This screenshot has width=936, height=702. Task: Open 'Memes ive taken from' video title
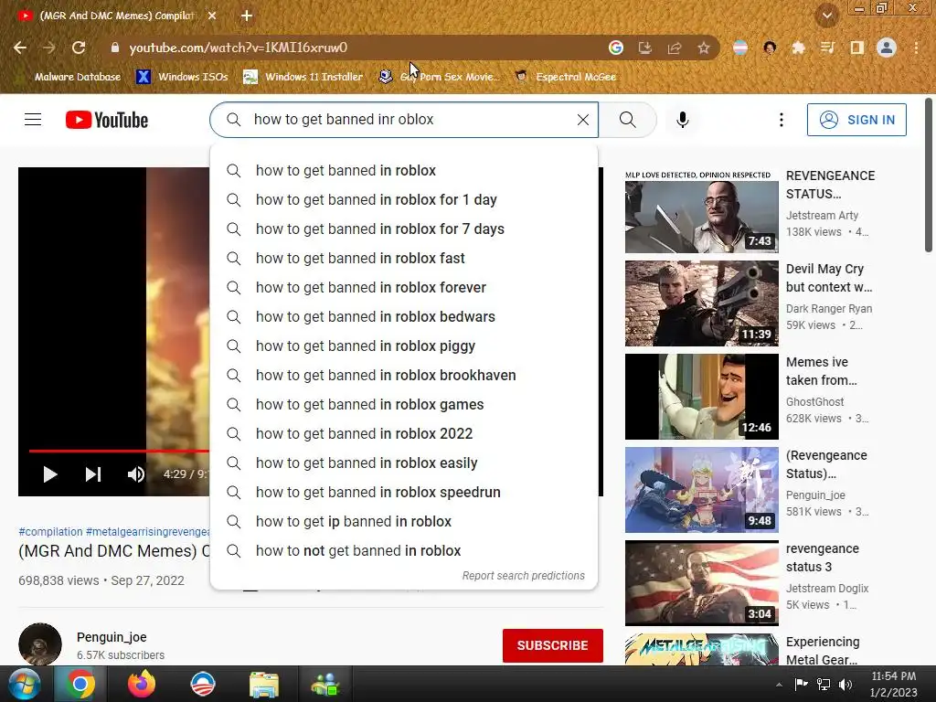822,371
